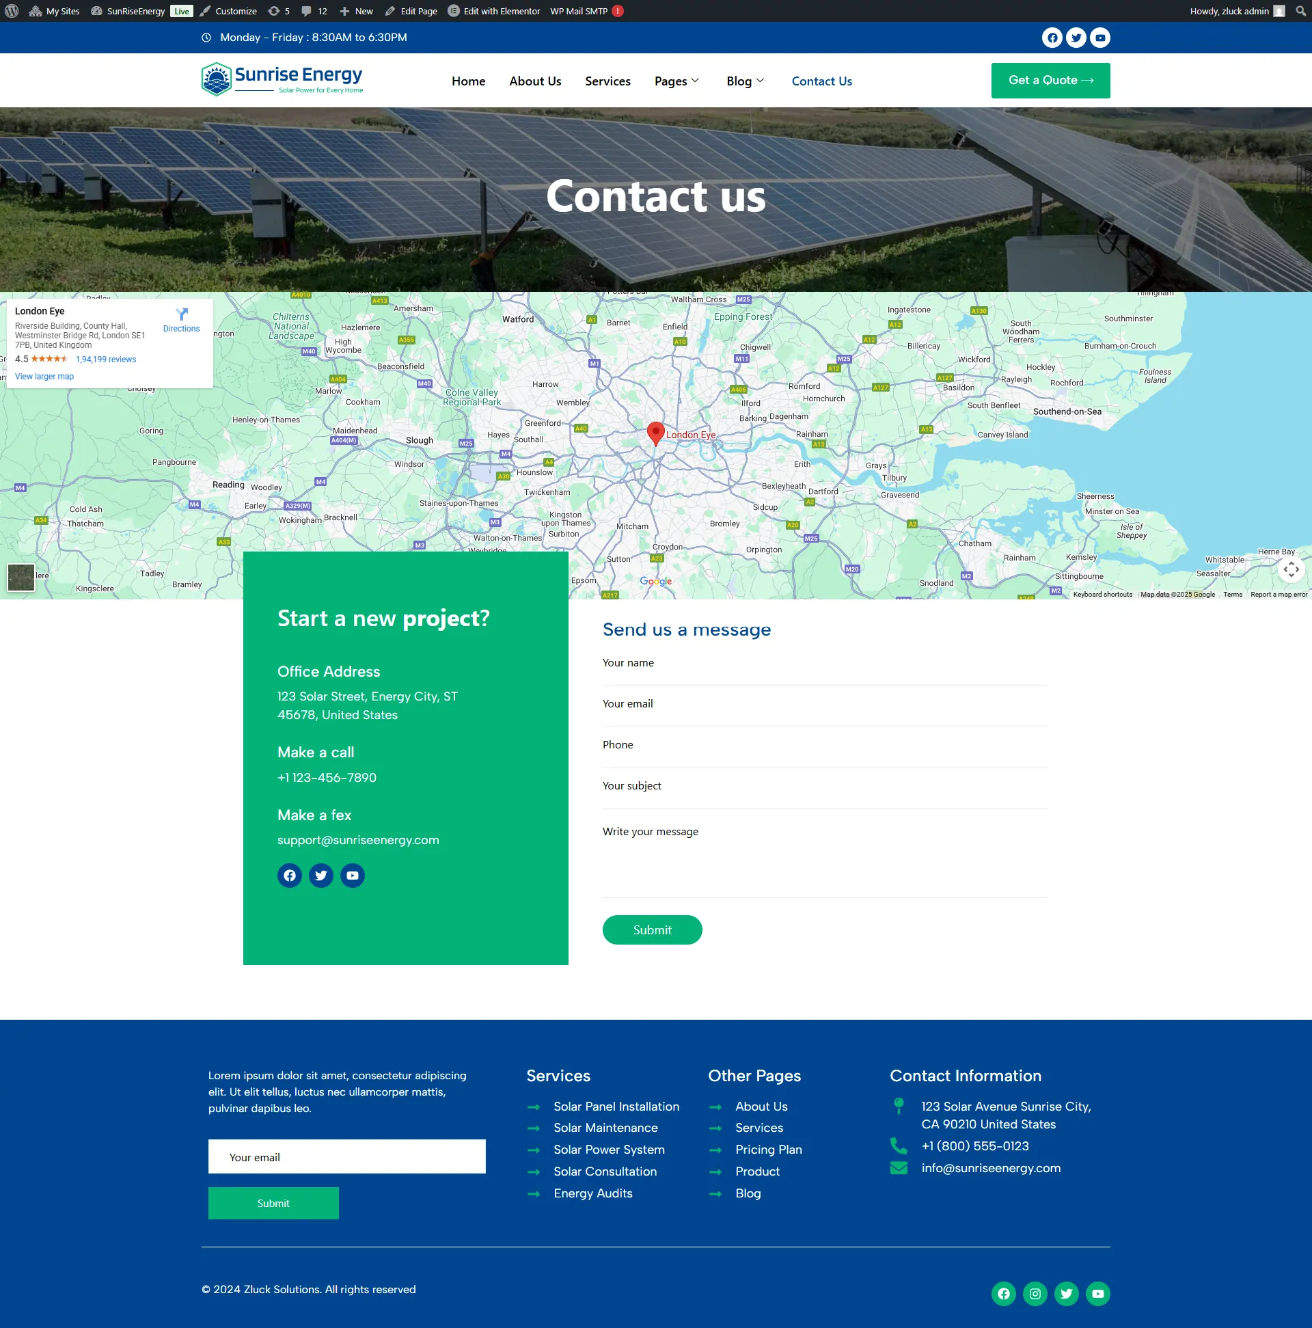Open View larger map link
Screen dimensions: 1312x1328
(44, 377)
